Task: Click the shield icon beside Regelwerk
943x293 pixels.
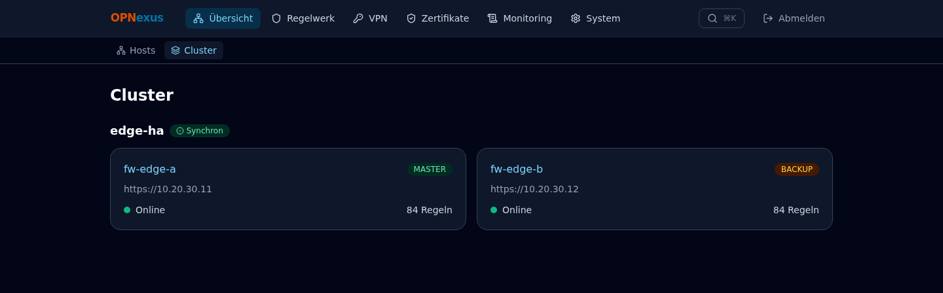Action: coord(276,18)
